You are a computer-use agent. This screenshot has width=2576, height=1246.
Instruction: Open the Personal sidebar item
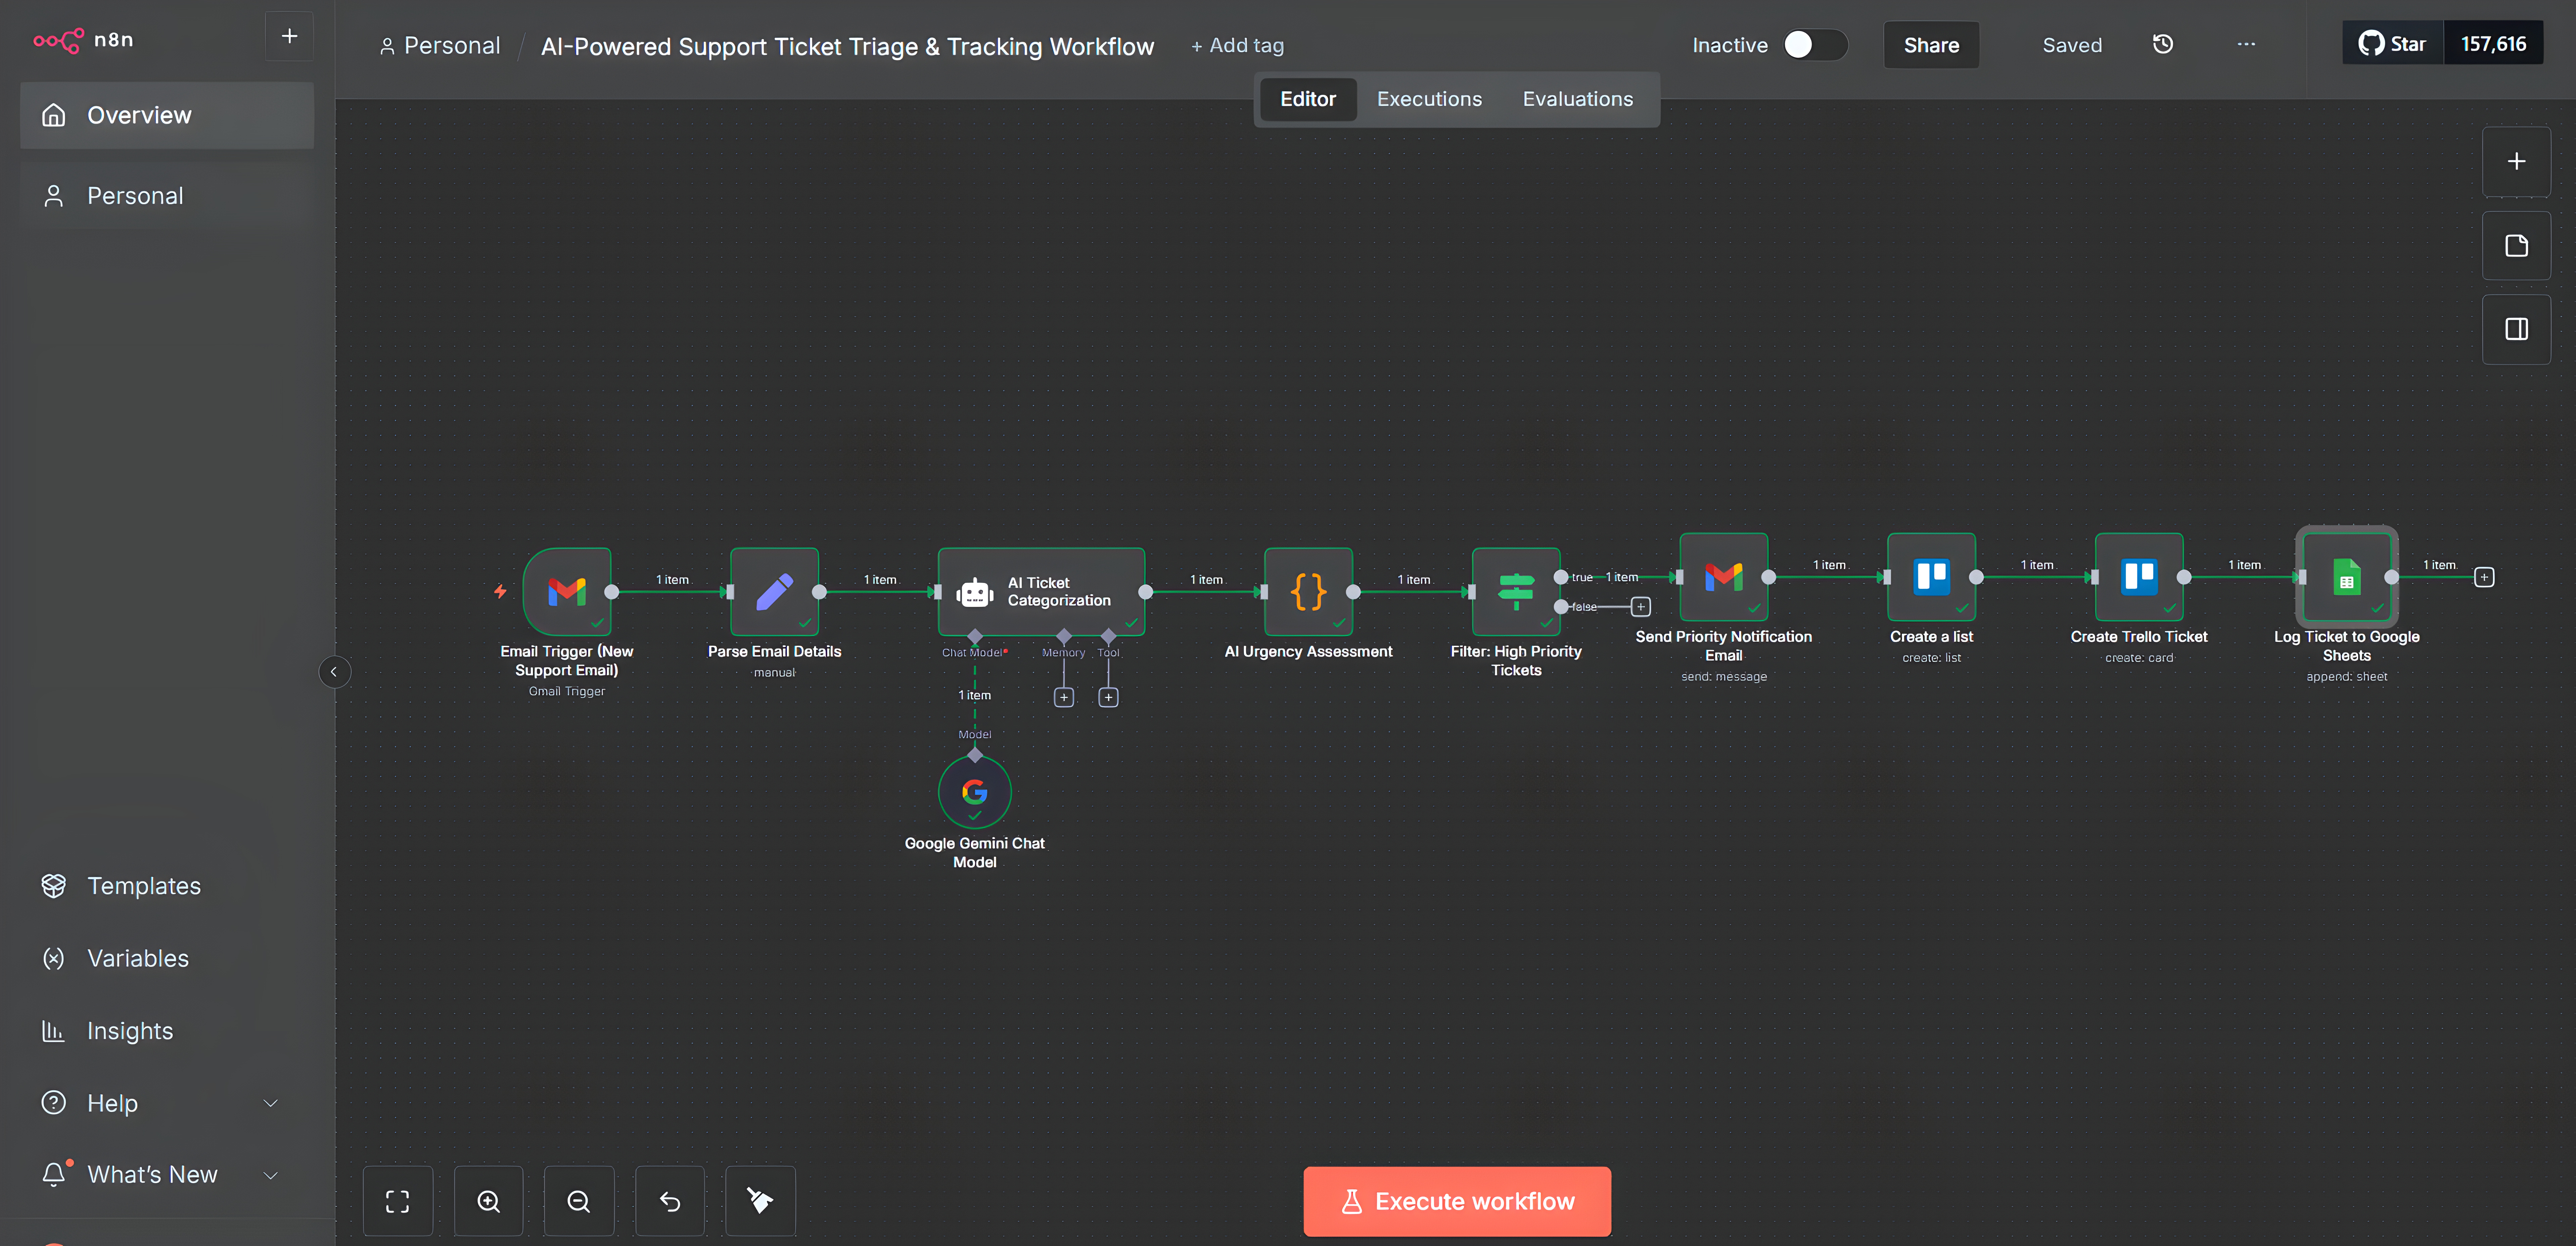coord(167,196)
